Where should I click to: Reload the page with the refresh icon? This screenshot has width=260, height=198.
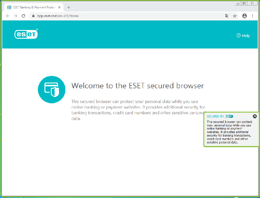click(23, 16)
